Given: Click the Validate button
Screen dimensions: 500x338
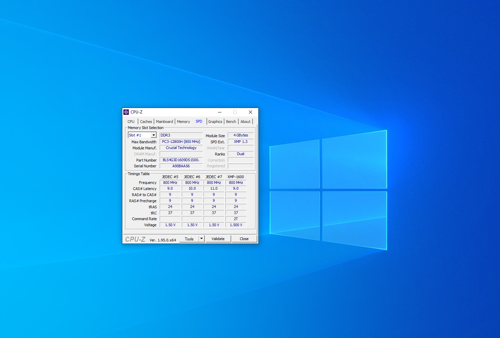Looking at the screenshot, I should [x=218, y=239].
